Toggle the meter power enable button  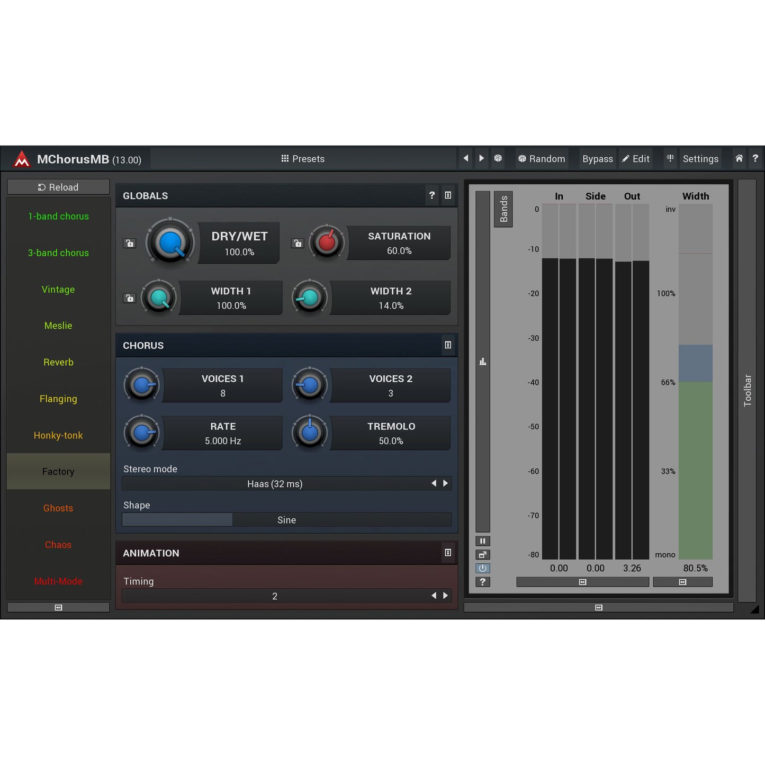[x=482, y=568]
